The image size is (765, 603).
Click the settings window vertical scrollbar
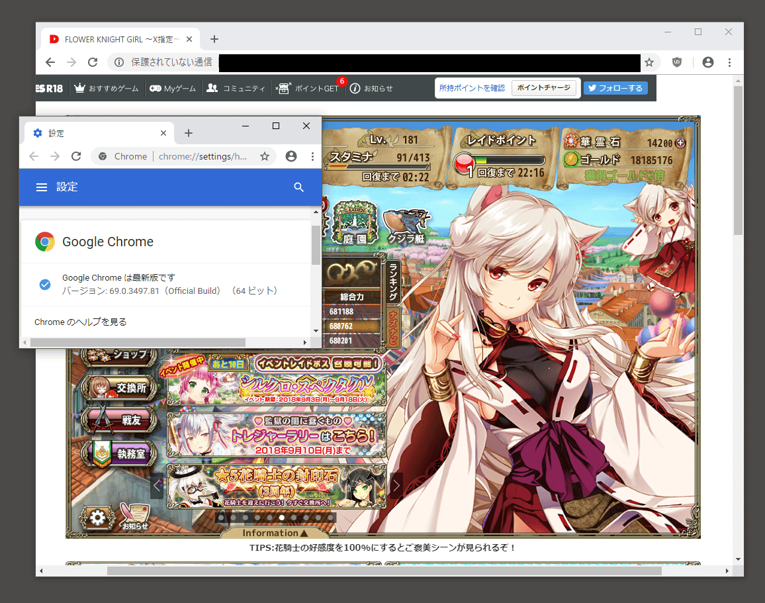click(316, 244)
